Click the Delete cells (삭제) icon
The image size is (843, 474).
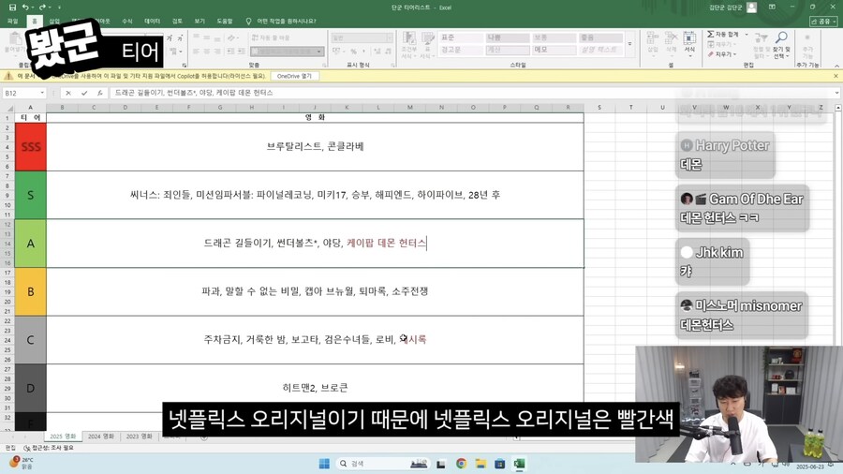(x=671, y=44)
